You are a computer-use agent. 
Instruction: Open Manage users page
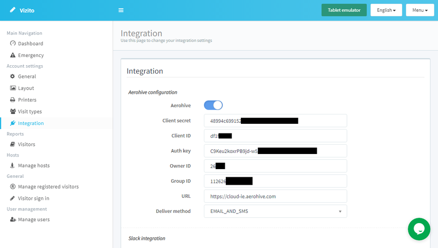pyautogui.click(x=34, y=219)
